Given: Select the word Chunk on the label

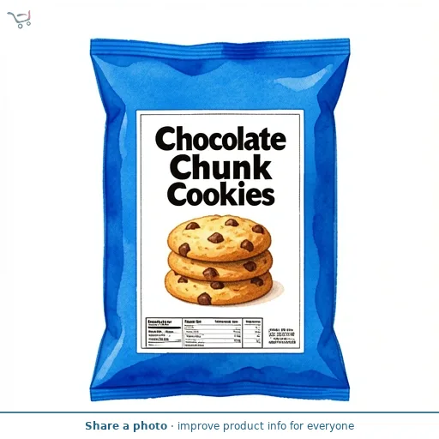Looking at the screenshot, I should coord(220,167).
